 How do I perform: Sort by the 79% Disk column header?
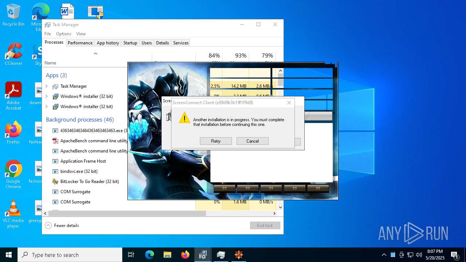pyautogui.click(x=267, y=56)
